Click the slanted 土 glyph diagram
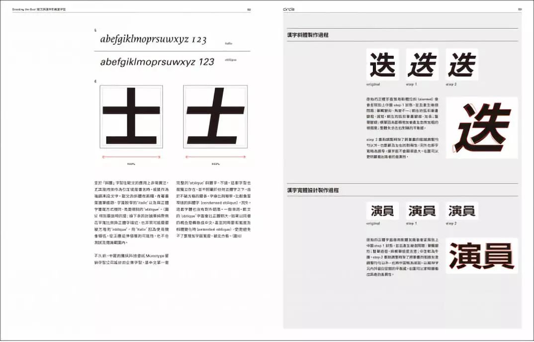534x342 pixels. [x=215, y=116]
